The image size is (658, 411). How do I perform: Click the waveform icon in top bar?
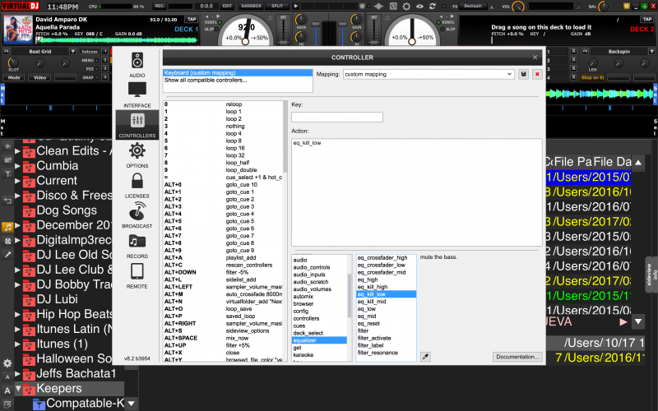[x=378, y=6]
